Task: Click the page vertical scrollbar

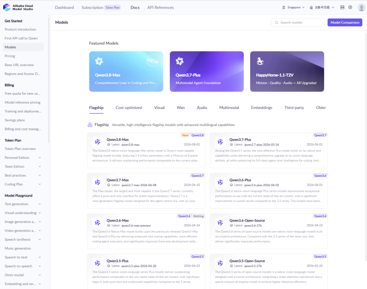Action: 366,147
